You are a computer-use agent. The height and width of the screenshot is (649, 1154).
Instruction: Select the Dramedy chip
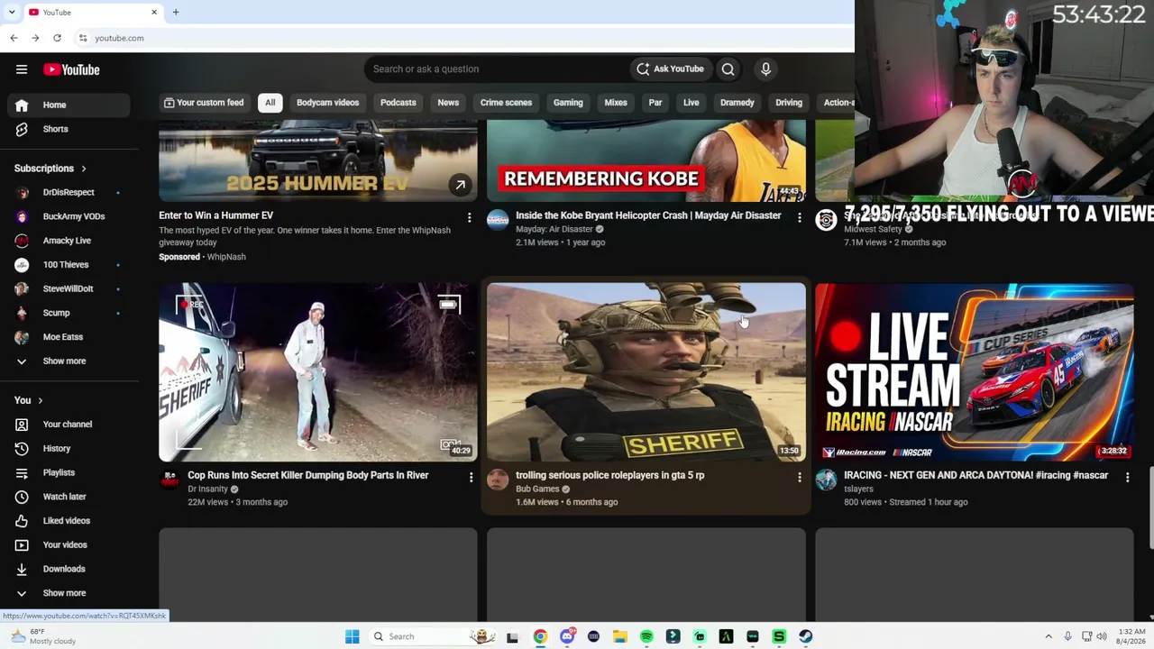(x=737, y=103)
